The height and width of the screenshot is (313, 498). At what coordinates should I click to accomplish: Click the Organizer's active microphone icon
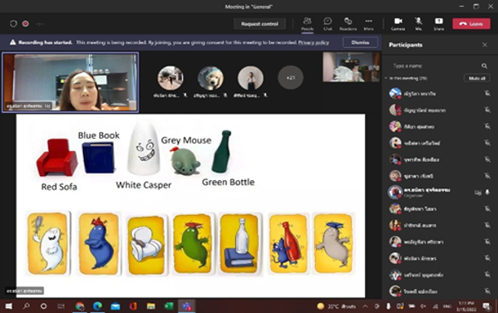pyautogui.click(x=487, y=192)
